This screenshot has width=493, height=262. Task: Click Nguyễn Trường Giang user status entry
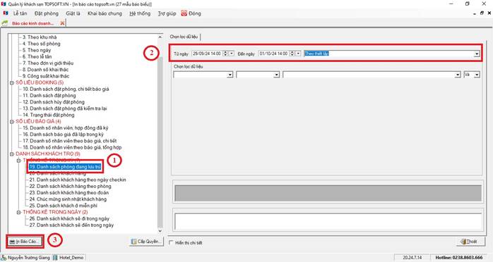tap(26, 258)
